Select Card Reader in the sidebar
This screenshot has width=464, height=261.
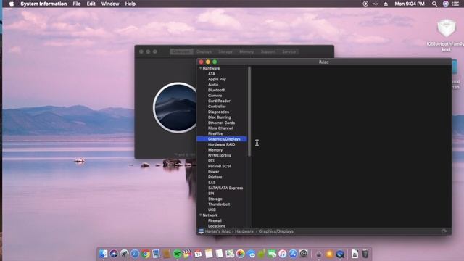click(x=219, y=101)
